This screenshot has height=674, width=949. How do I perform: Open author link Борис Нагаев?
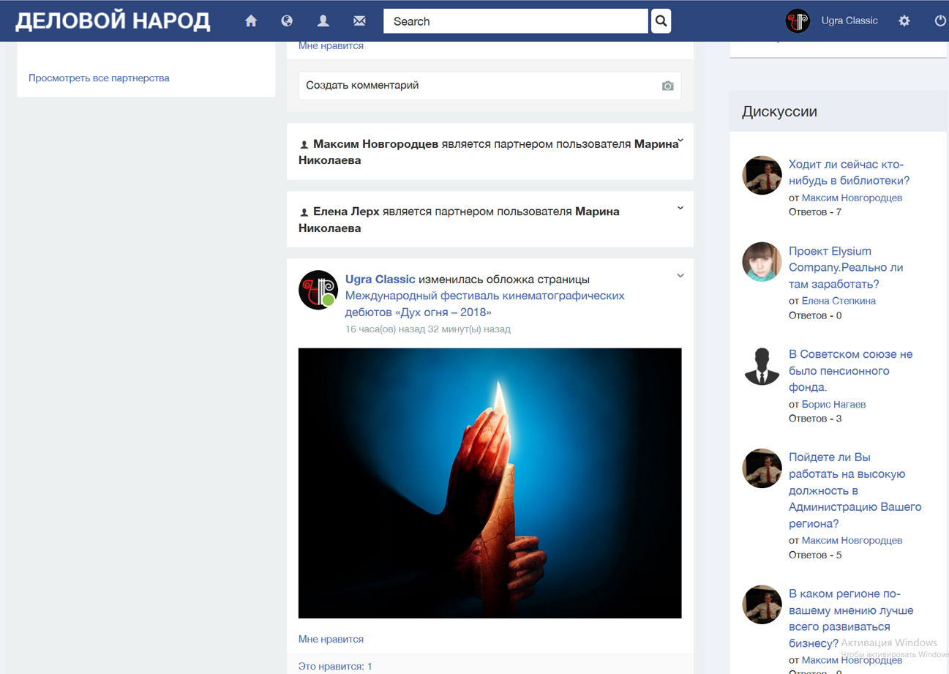(x=833, y=404)
